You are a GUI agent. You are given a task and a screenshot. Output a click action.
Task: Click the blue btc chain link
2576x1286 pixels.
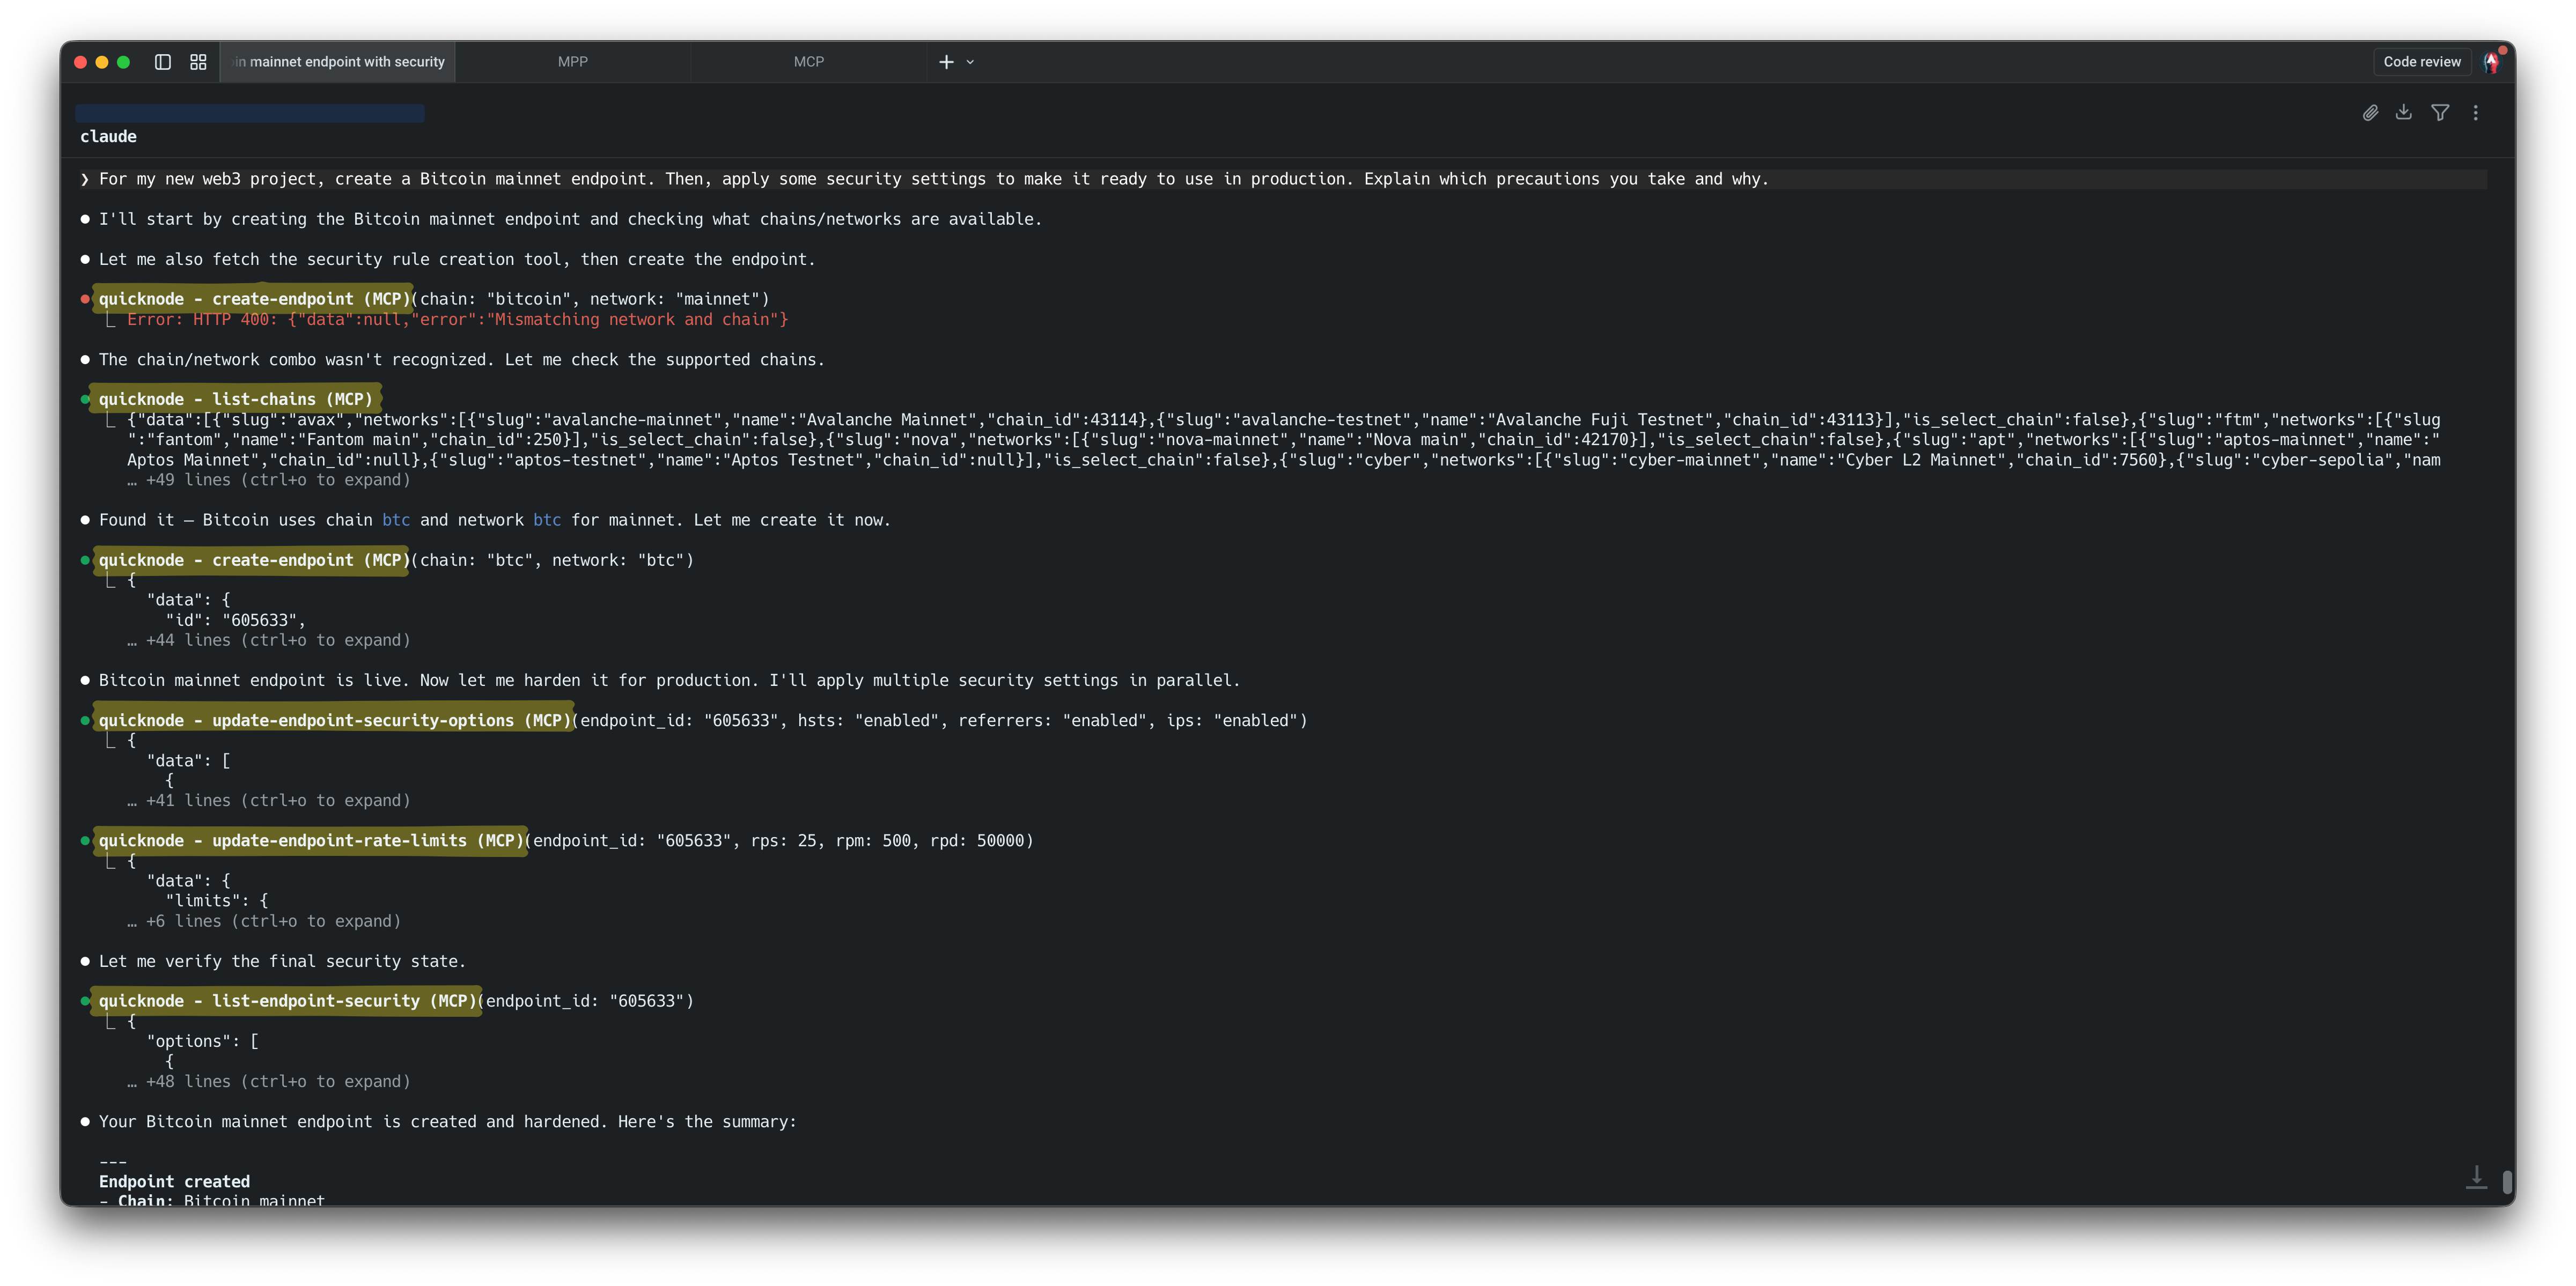click(396, 520)
